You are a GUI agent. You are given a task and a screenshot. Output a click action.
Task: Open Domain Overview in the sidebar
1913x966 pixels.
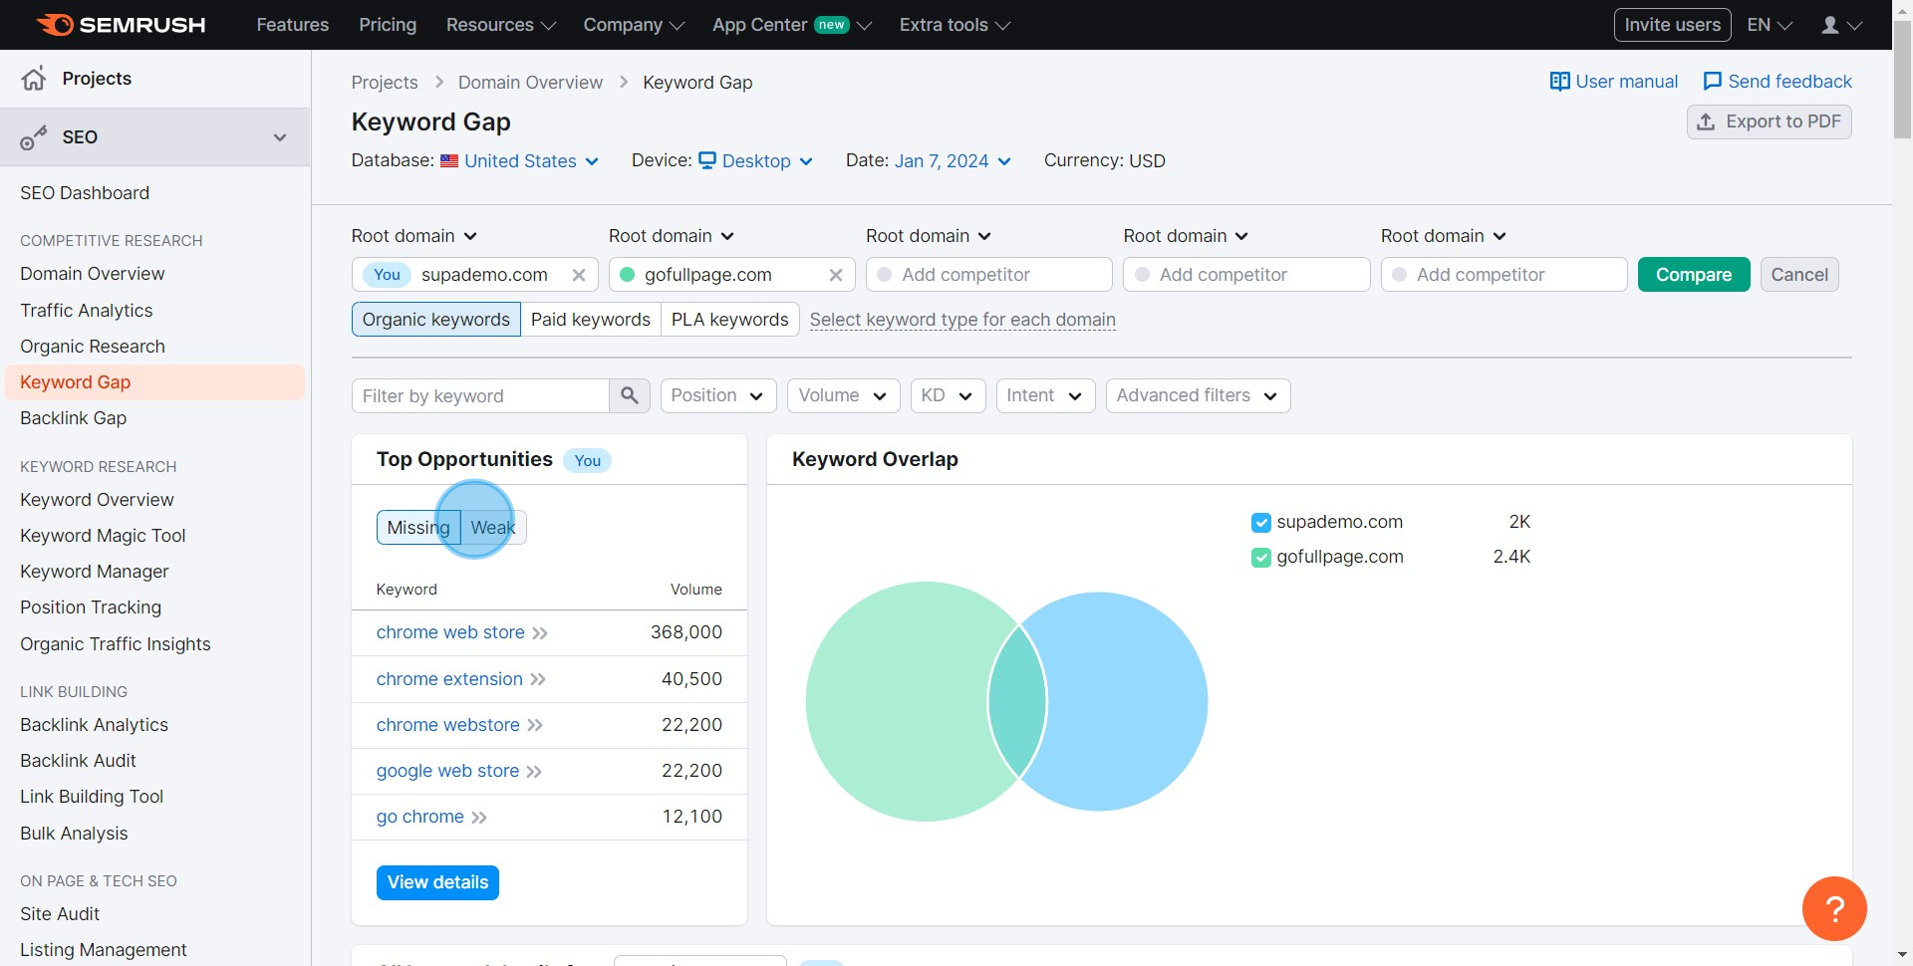click(x=93, y=274)
